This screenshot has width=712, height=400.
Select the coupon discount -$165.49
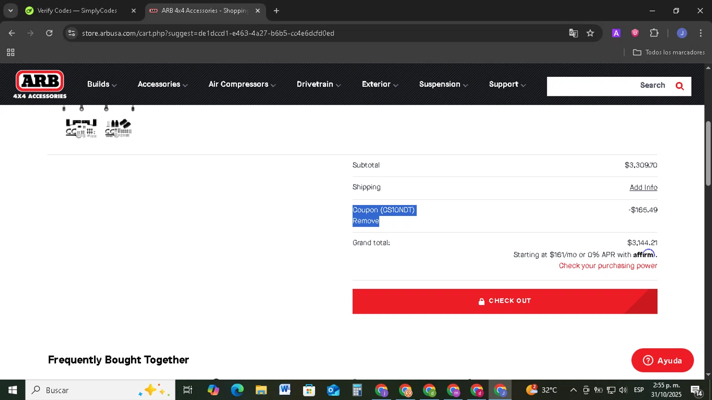coord(643,210)
